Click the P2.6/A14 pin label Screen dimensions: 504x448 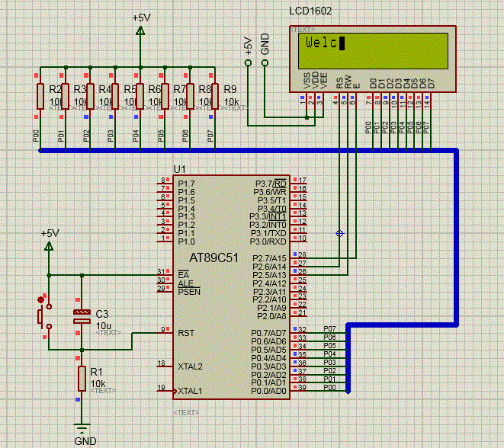click(269, 267)
